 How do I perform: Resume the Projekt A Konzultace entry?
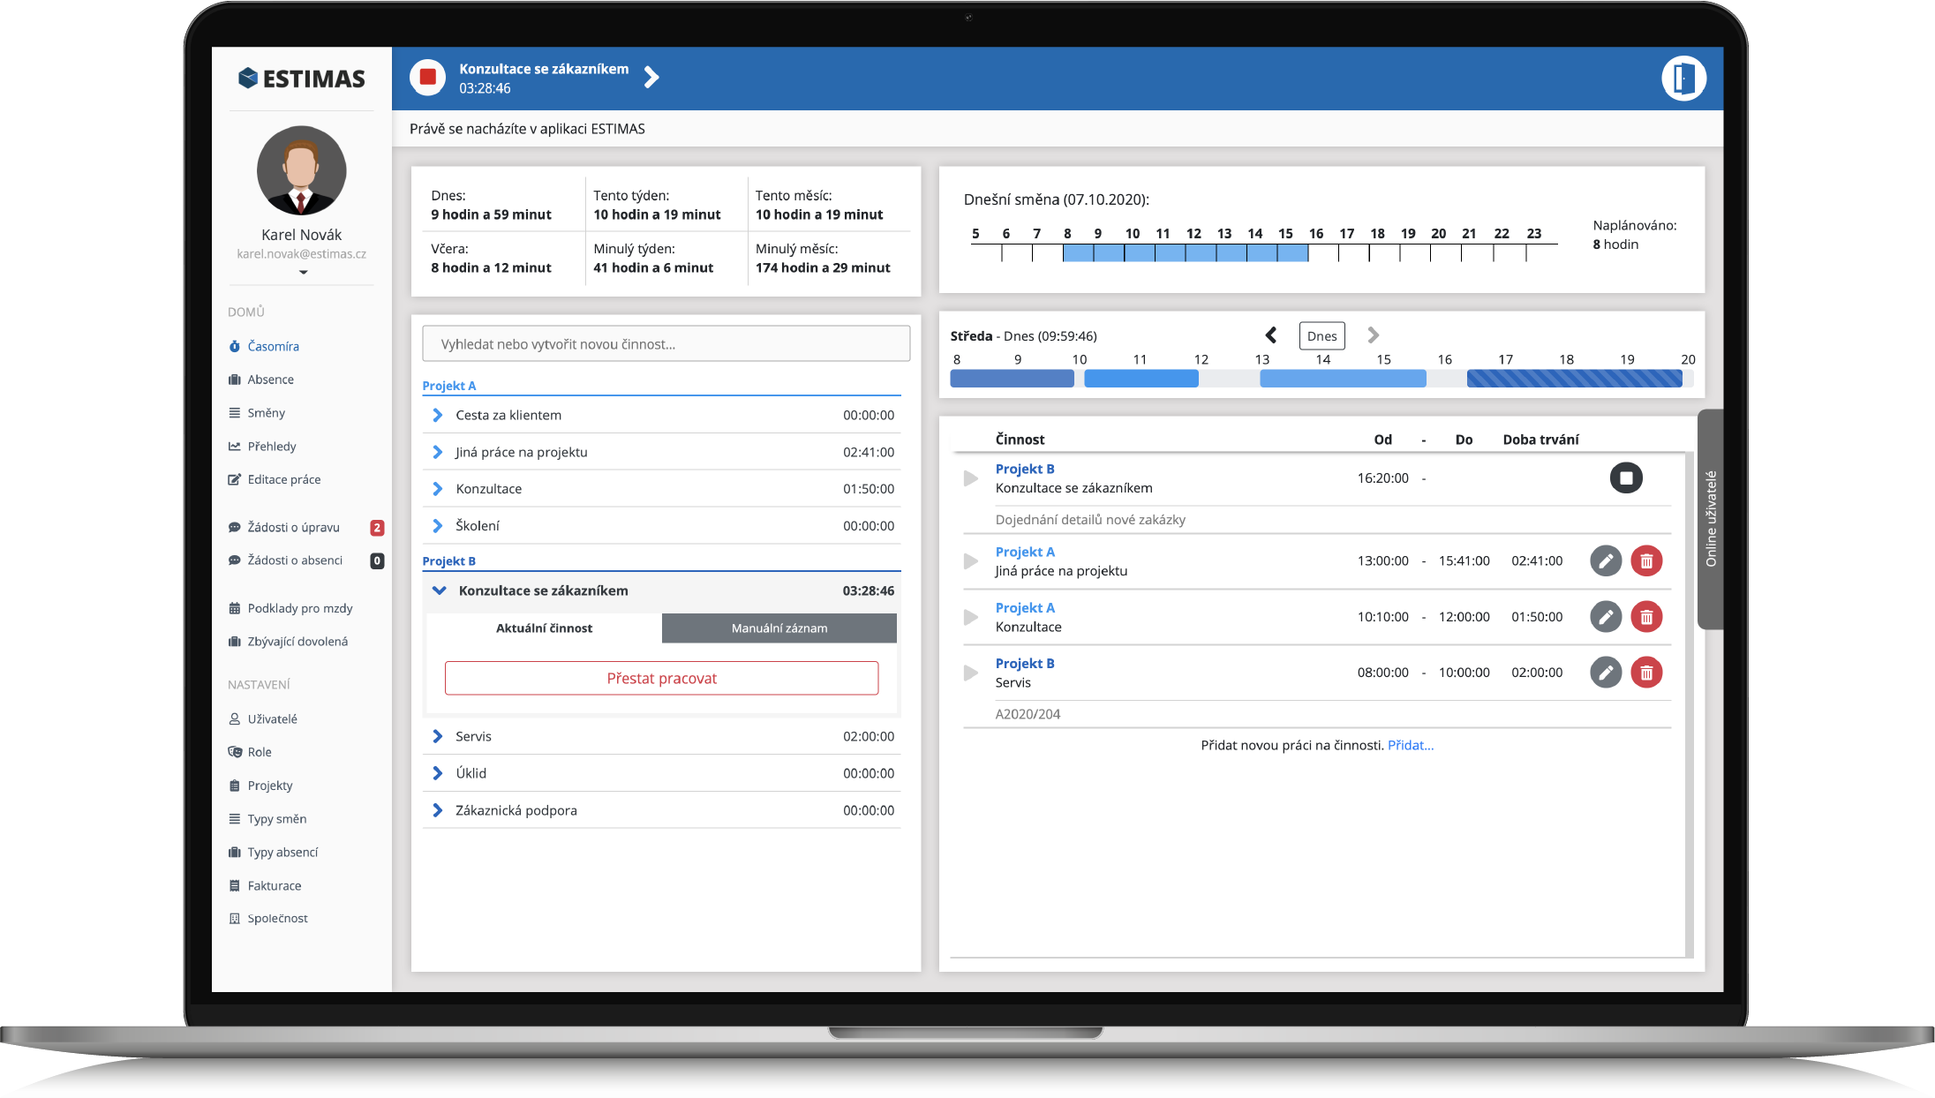point(971,617)
